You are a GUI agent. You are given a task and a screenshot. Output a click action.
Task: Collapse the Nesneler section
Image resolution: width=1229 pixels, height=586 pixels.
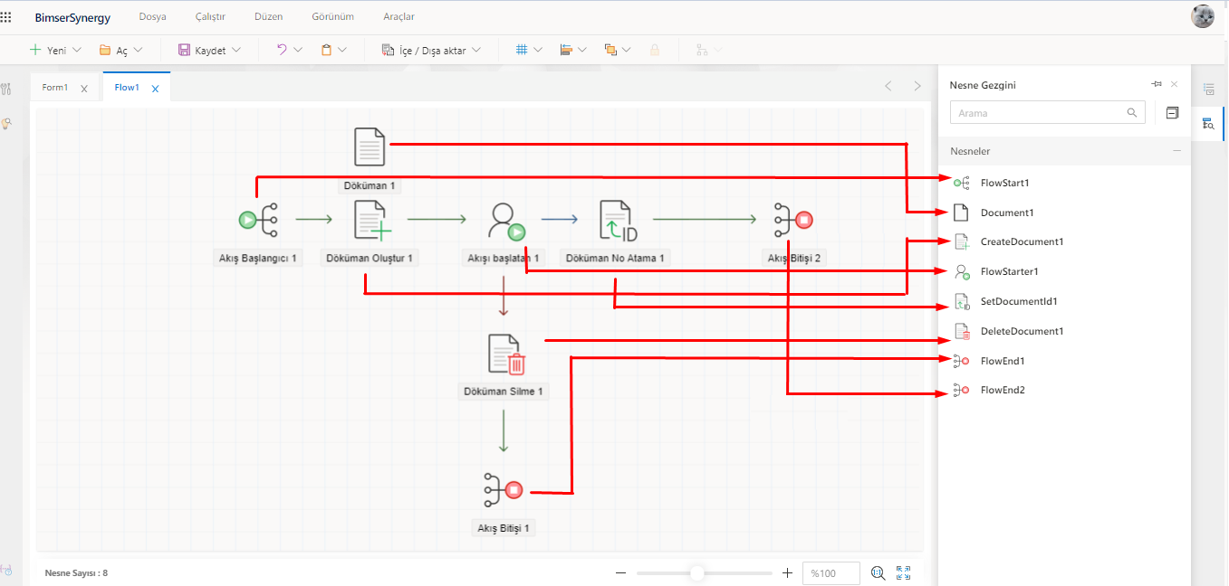(x=1176, y=151)
